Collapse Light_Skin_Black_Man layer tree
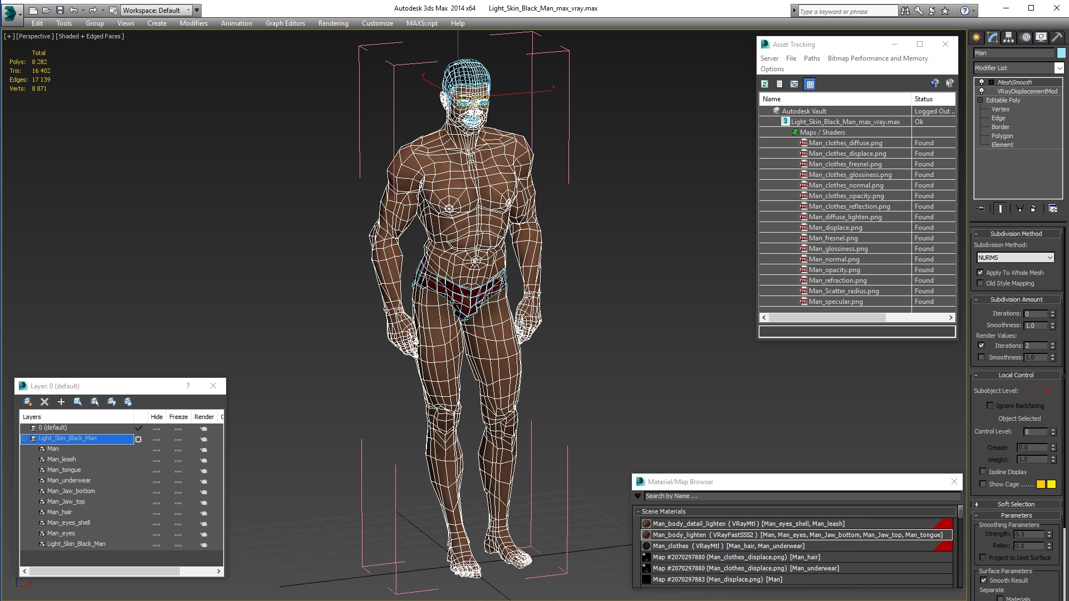 pyautogui.click(x=24, y=439)
